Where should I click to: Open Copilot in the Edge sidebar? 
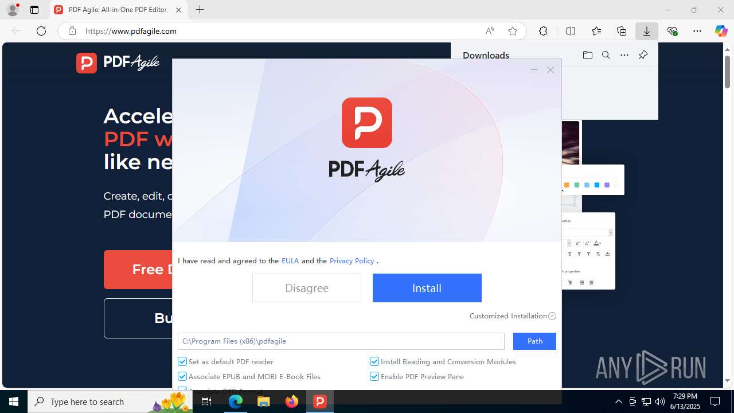(721, 31)
